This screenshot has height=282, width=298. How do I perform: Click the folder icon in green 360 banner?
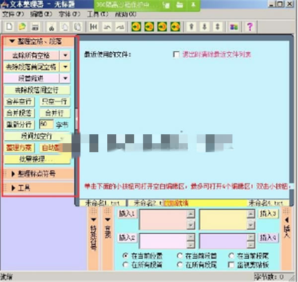point(180,5)
